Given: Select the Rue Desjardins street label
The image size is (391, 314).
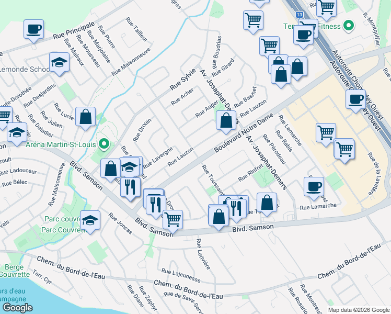Looking at the screenshot, I should 40,96.
